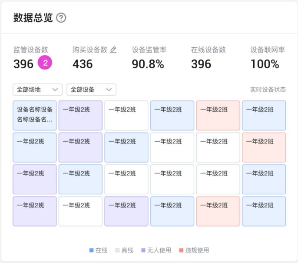
Task: Toggle the 无人使用 legend purple square
Action: [x=143, y=250]
